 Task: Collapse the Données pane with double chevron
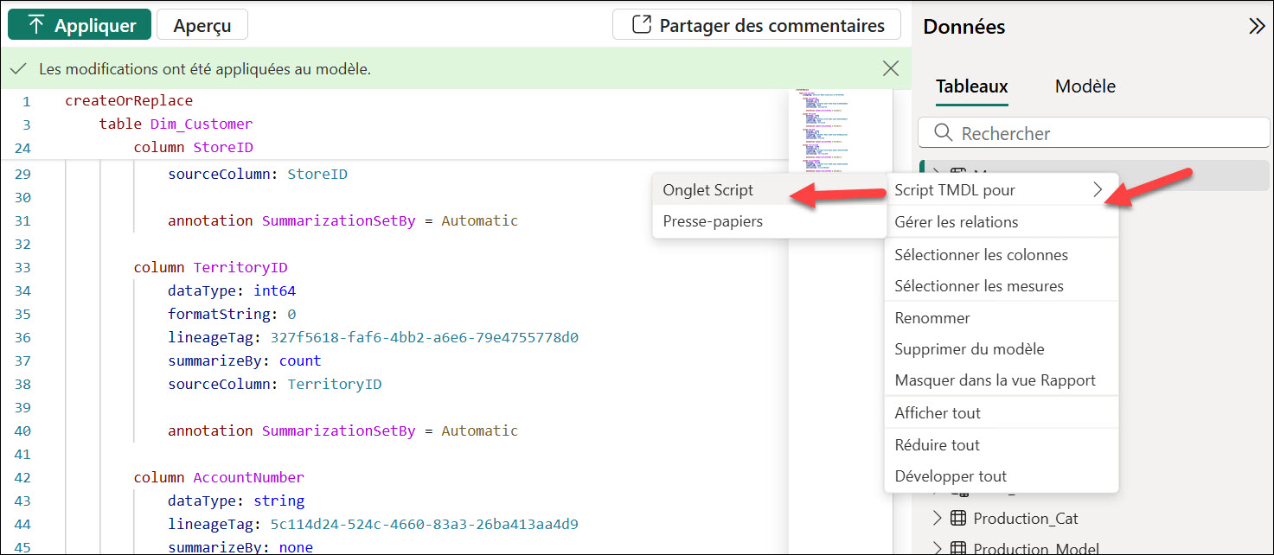(1257, 27)
